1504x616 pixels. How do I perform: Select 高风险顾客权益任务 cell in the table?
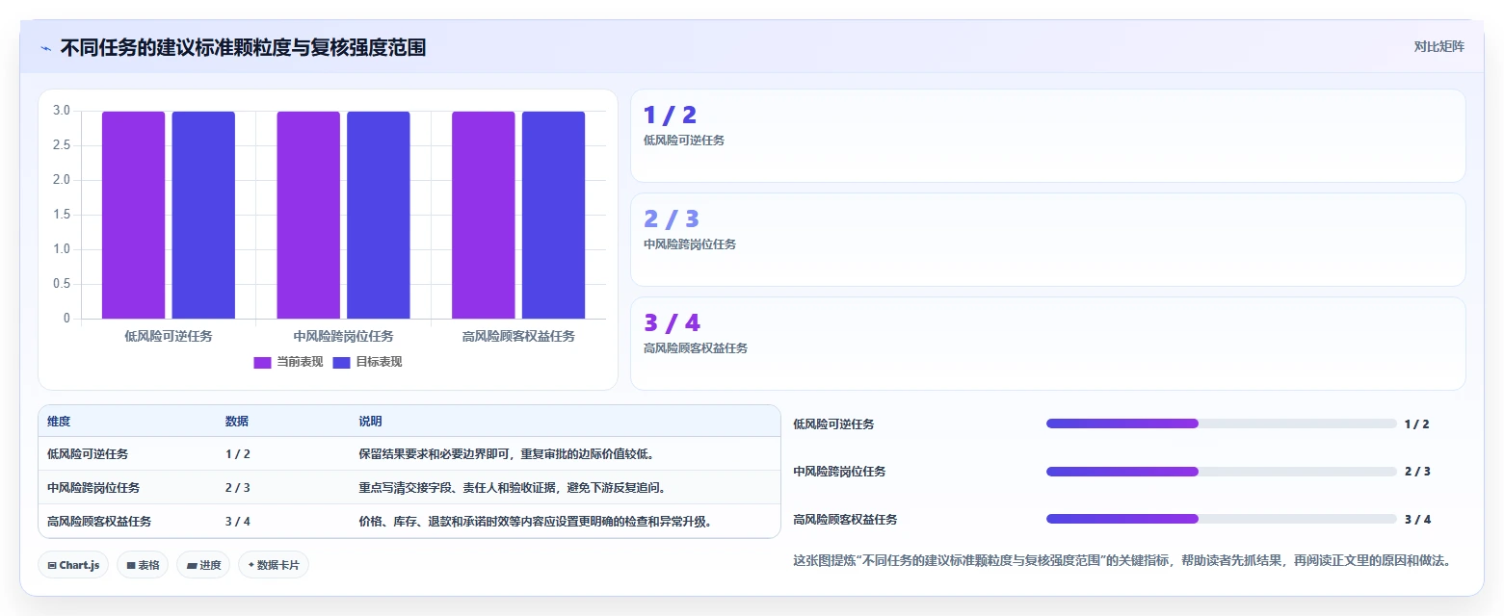[99, 522]
